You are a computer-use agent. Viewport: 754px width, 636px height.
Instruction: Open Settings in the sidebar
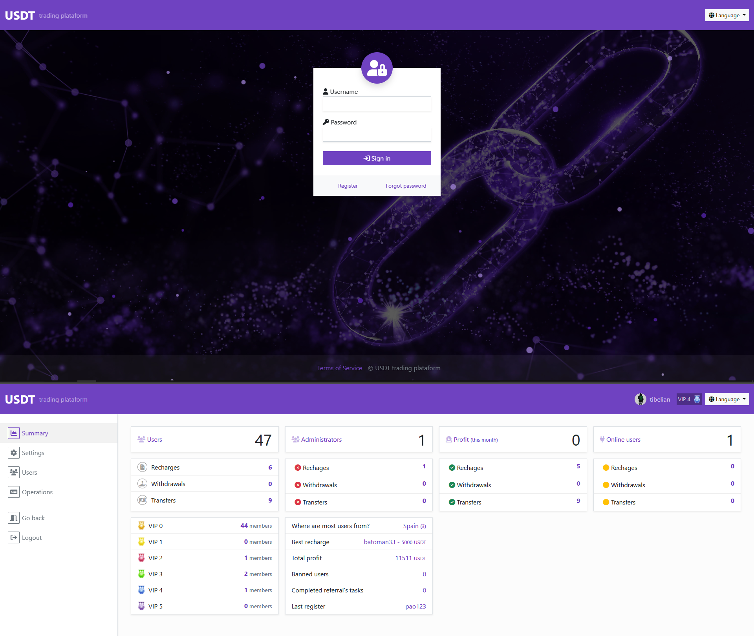59,453
